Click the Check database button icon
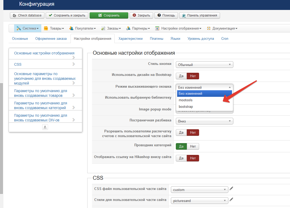 pos(15,15)
